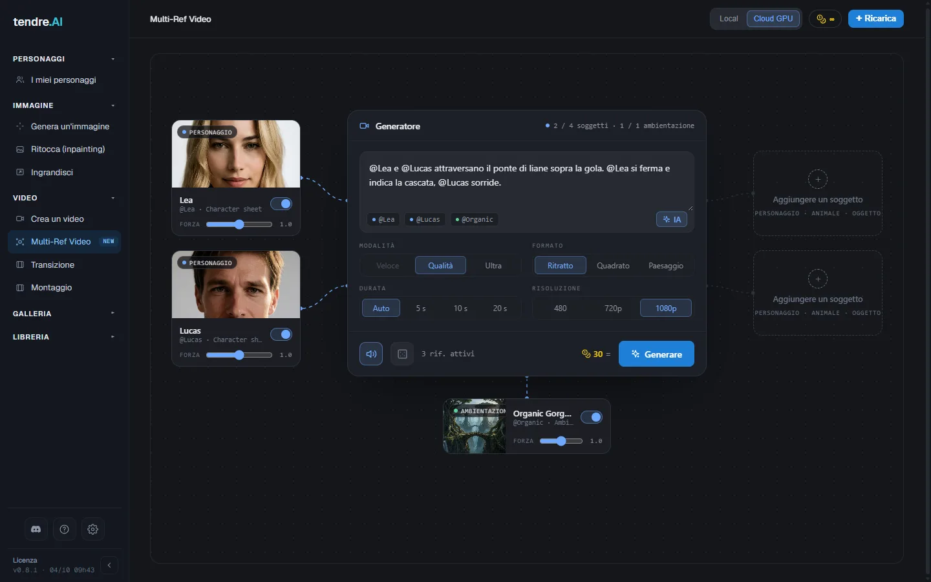This screenshot has width=931, height=582.
Task: Click the Ricarica button
Action: pyautogui.click(x=876, y=19)
